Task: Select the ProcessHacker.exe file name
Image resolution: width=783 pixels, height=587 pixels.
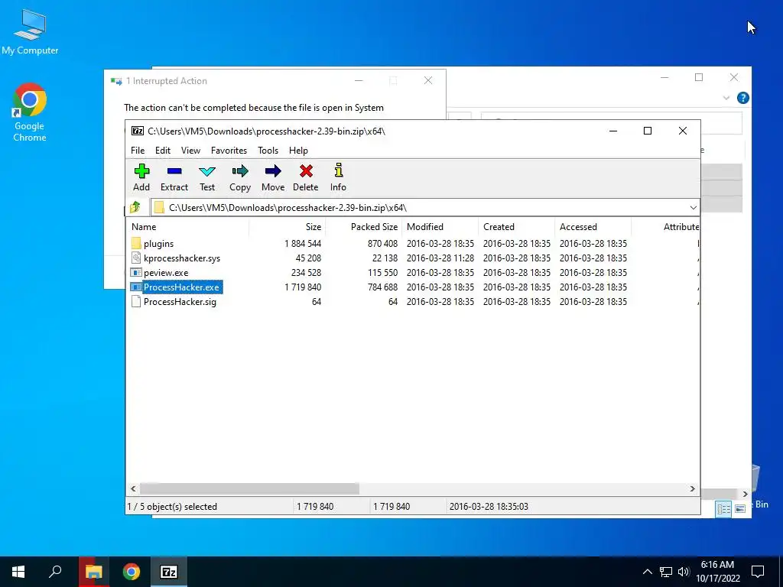Action: (181, 287)
